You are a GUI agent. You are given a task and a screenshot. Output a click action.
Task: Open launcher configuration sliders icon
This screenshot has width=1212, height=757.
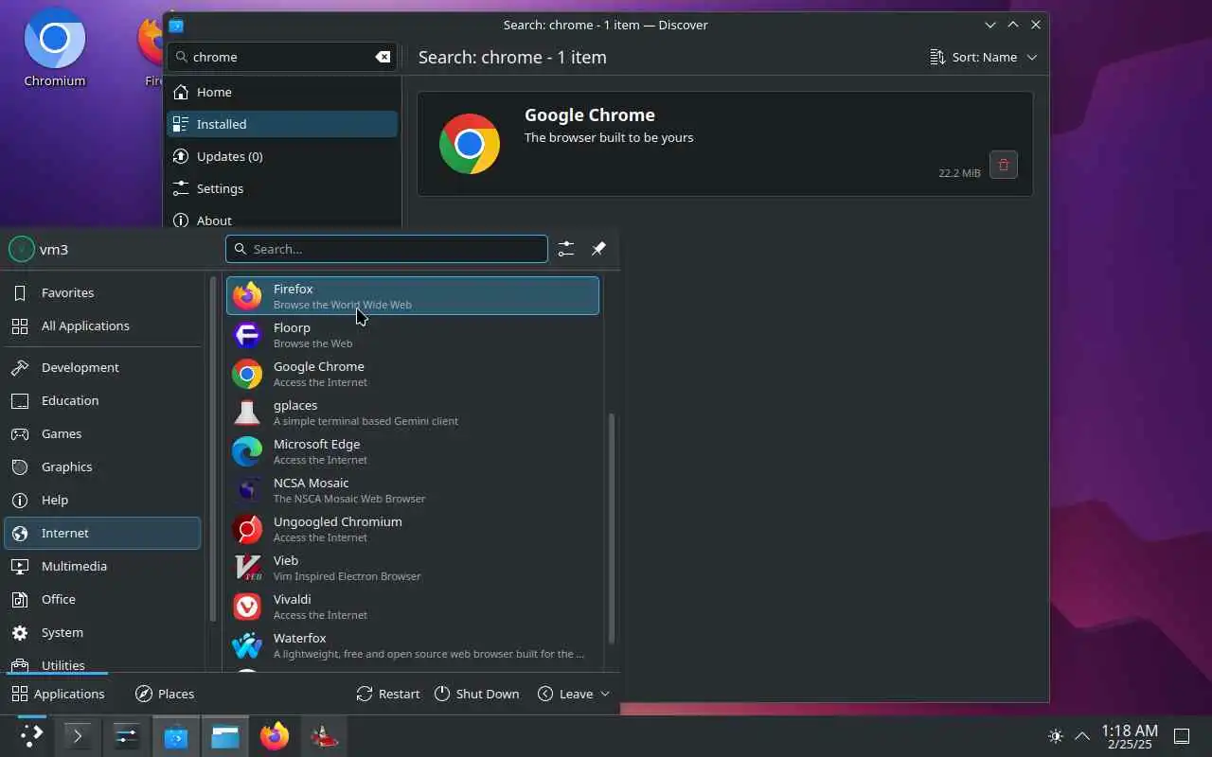[x=565, y=249]
